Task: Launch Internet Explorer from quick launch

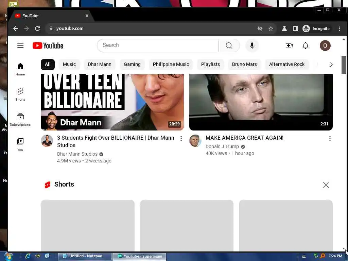Action: tap(28, 256)
